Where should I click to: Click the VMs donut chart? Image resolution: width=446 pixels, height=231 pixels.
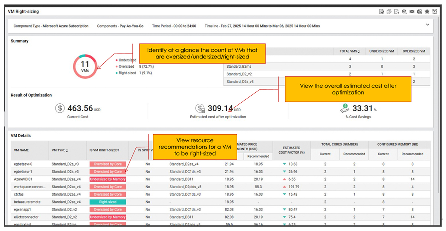pyautogui.click(x=85, y=67)
